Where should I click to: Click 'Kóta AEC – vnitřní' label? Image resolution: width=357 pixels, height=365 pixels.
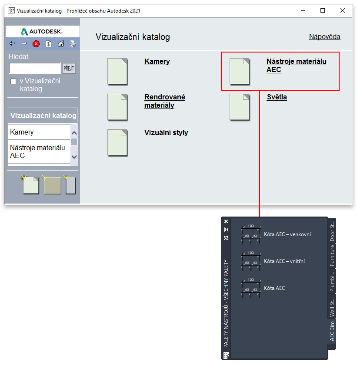tap(284, 261)
